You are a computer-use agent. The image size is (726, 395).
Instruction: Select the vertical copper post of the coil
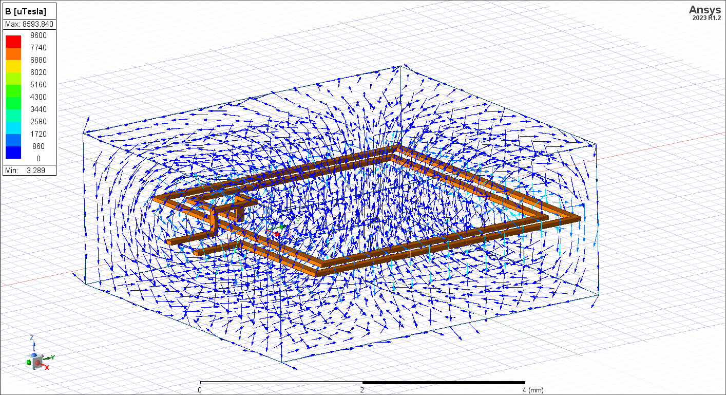[213, 222]
